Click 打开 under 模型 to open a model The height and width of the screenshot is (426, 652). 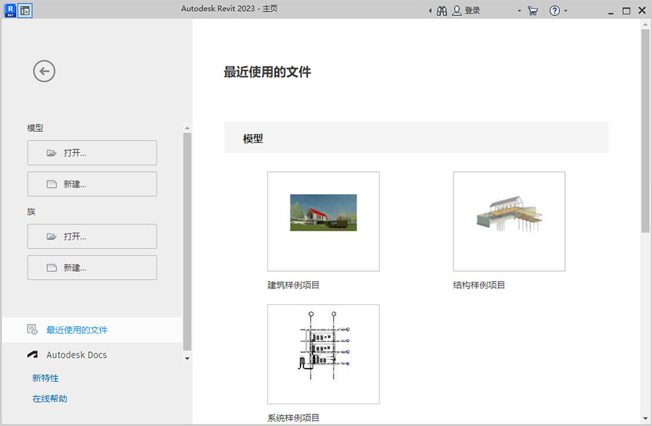tap(91, 152)
